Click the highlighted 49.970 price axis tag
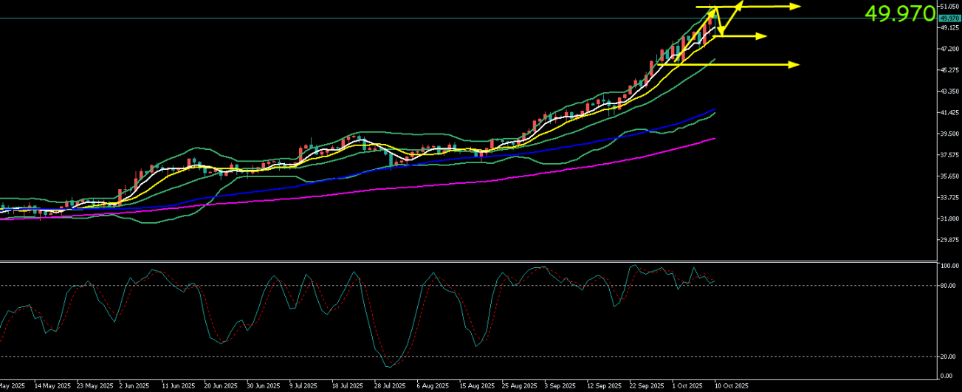Viewport: 962px width, 392px height. coord(949,18)
